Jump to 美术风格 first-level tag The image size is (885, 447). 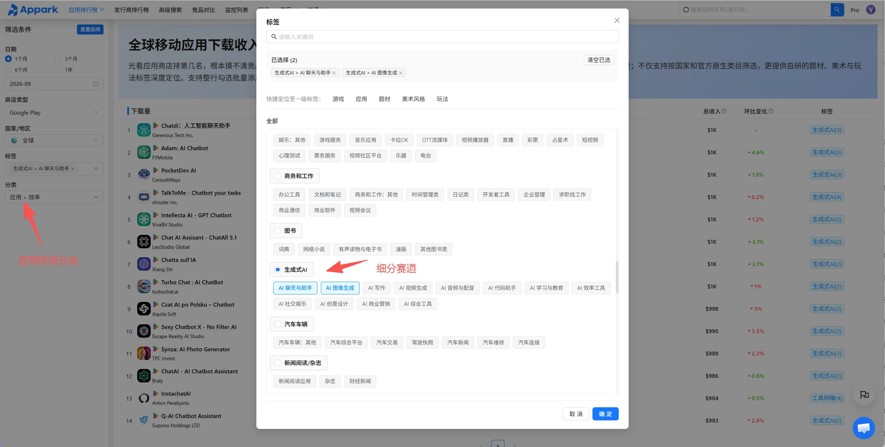click(413, 99)
